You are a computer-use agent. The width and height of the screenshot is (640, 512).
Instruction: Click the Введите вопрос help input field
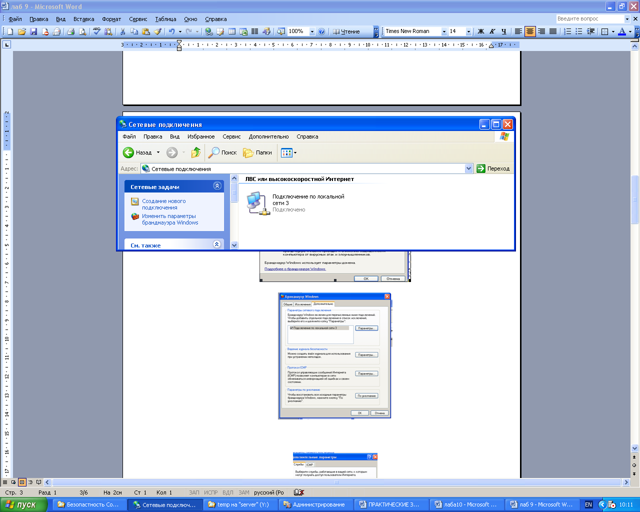coord(590,18)
